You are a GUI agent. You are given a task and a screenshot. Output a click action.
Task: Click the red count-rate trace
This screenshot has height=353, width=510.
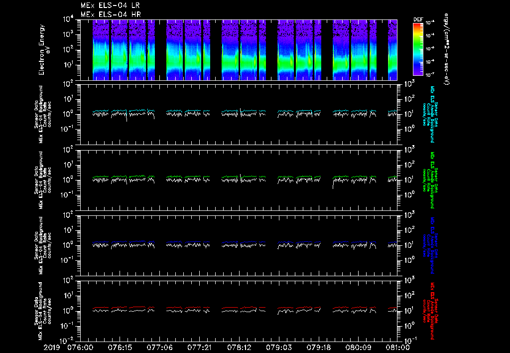244,308
